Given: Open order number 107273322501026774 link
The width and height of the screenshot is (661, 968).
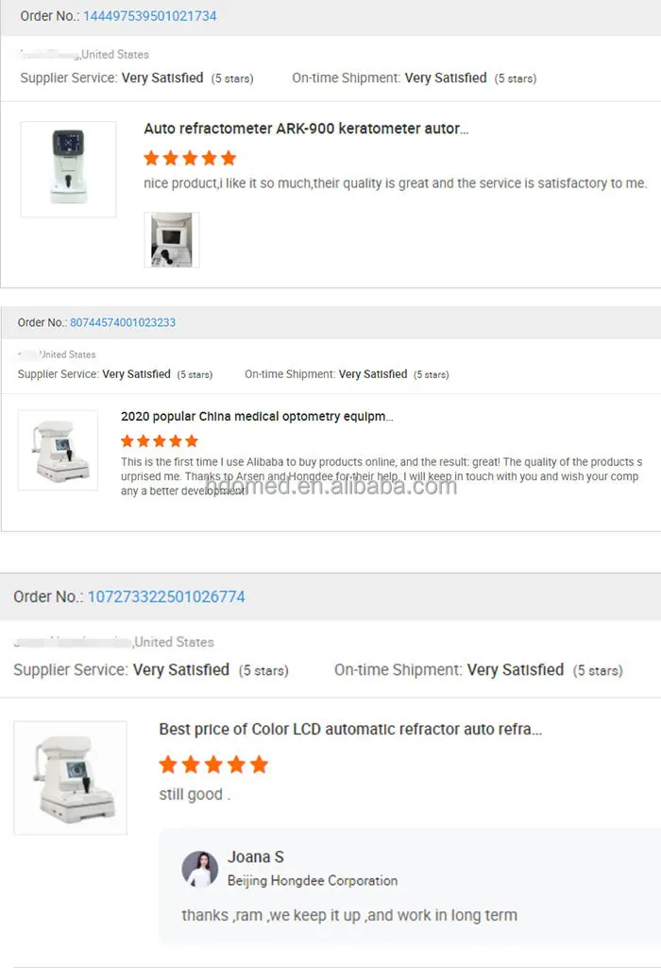Looking at the screenshot, I should pos(166,596).
